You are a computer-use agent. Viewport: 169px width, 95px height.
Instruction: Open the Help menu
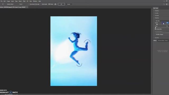tap(40, 1)
